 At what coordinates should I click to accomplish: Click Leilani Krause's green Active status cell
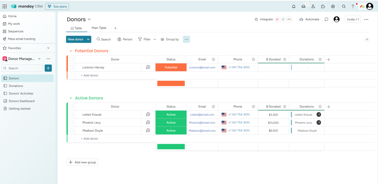click(x=171, y=115)
